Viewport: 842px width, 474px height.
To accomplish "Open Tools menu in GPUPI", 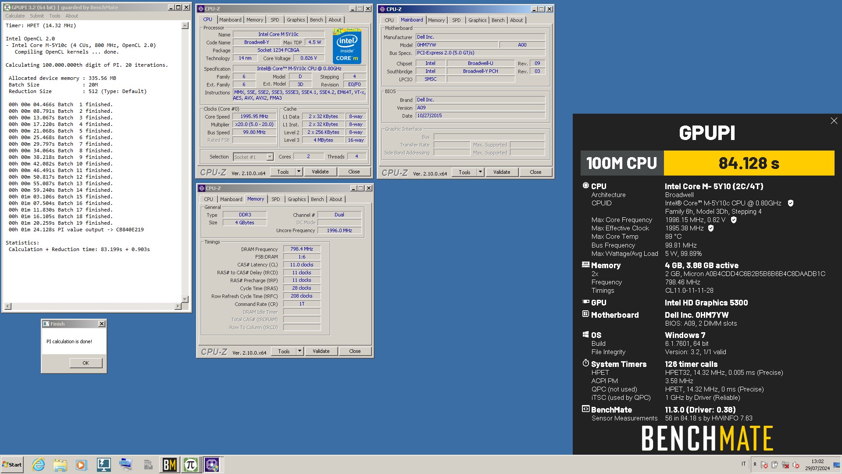I will click(55, 16).
